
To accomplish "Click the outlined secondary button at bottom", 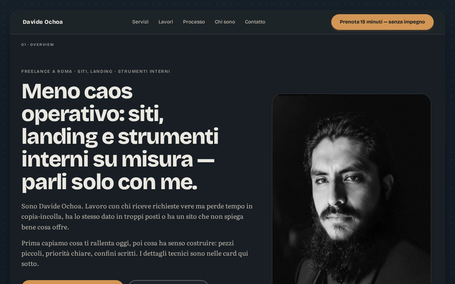I will (x=168, y=282).
